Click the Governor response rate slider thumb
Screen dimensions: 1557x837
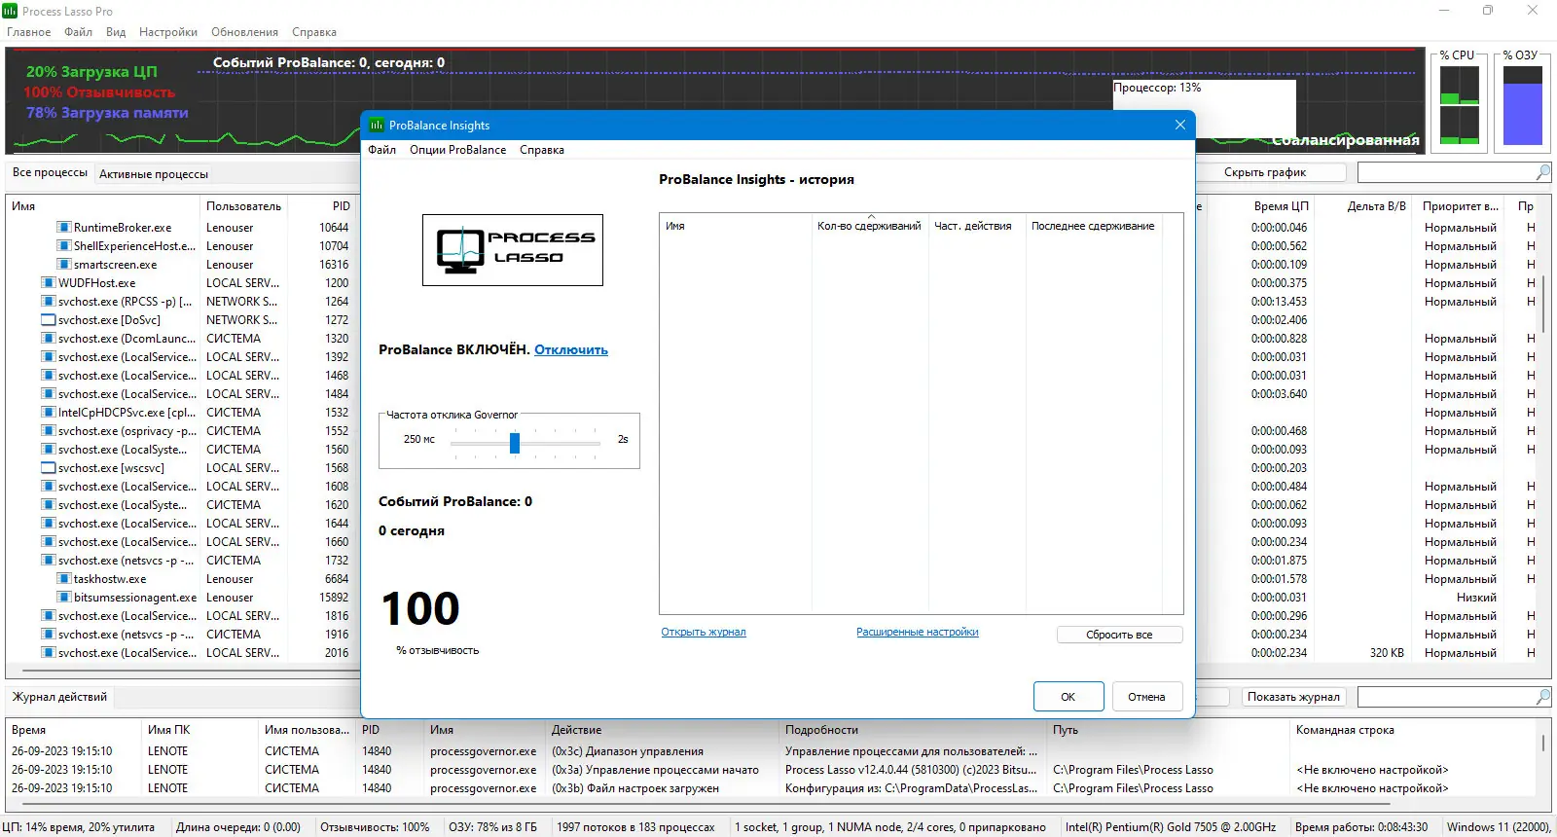[515, 443]
